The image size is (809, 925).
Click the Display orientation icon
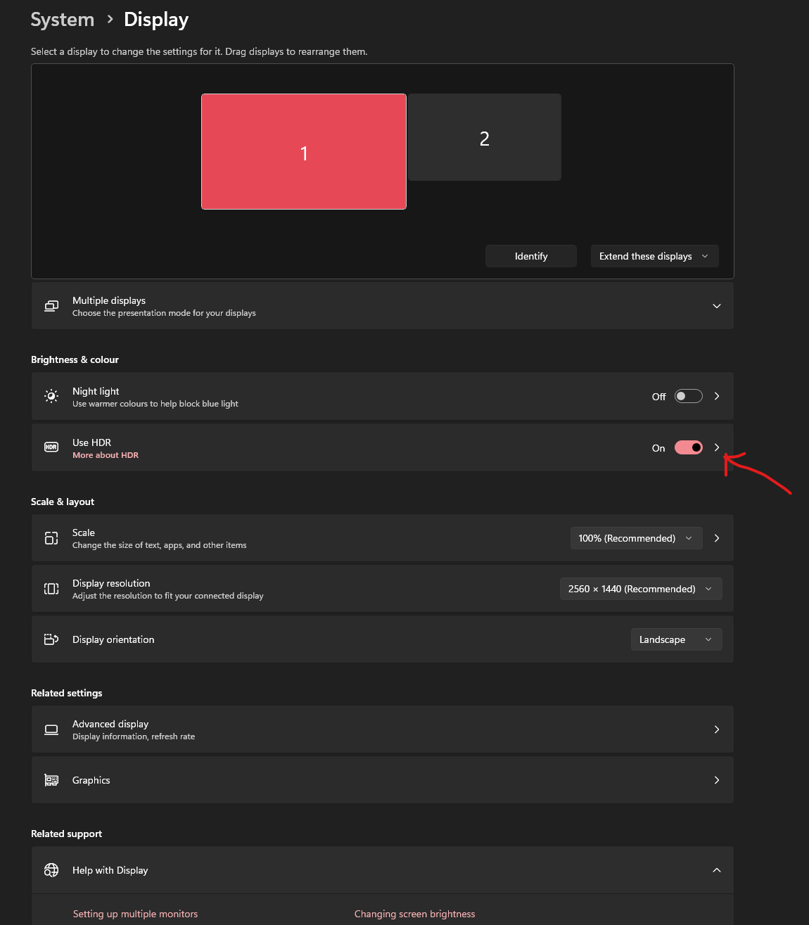[x=51, y=639]
